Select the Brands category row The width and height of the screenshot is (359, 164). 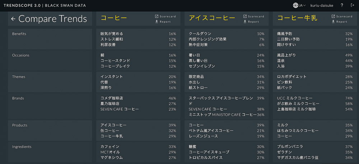pos(50,106)
